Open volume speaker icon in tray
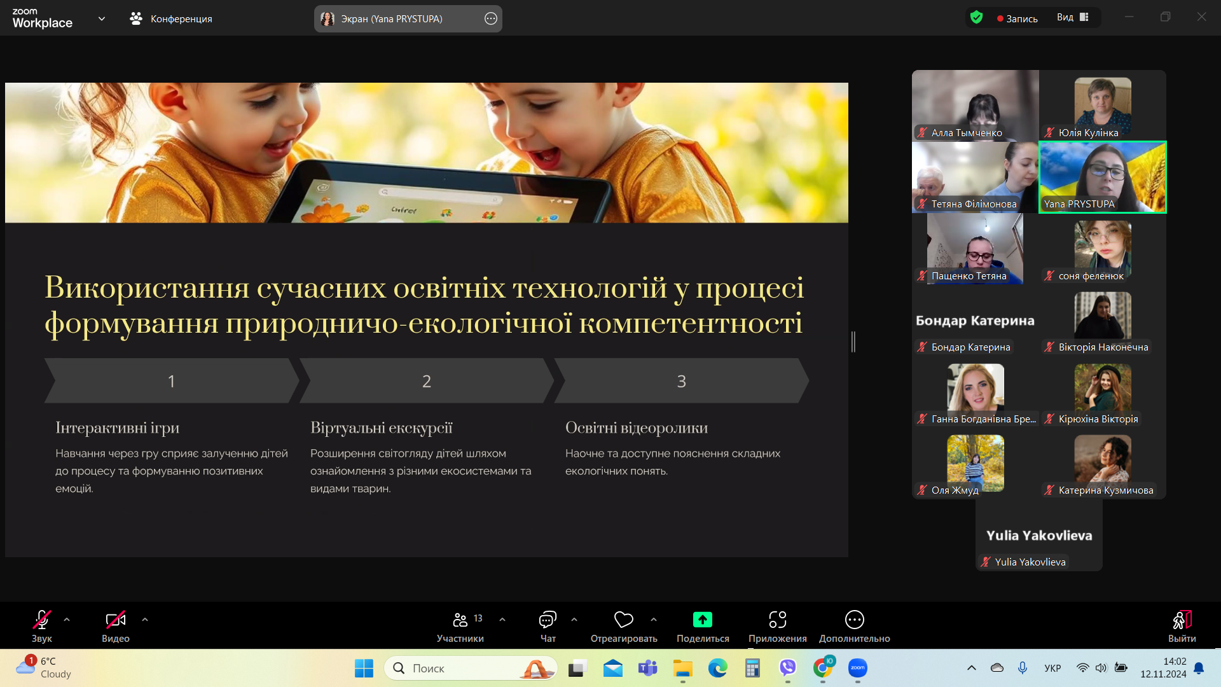1221x687 pixels. coord(1101,668)
